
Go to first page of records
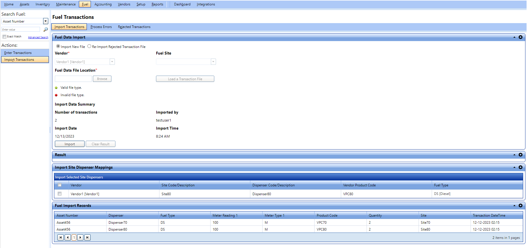[61, 237]
